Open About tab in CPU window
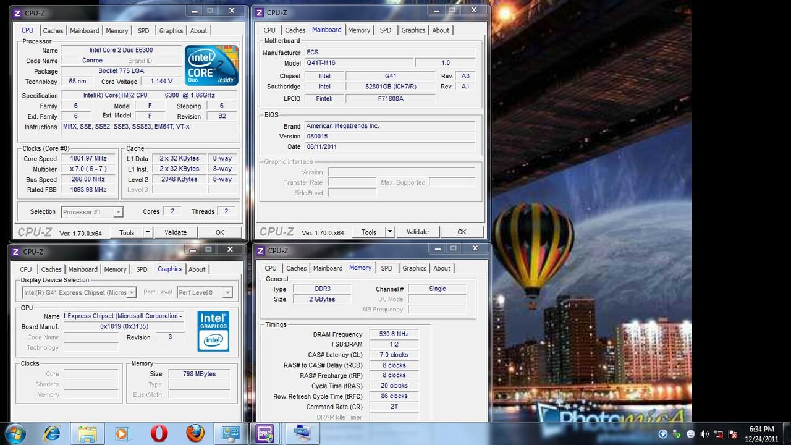Screen dimensions: 791x445 pyautogui.click(x=199, y=31)
